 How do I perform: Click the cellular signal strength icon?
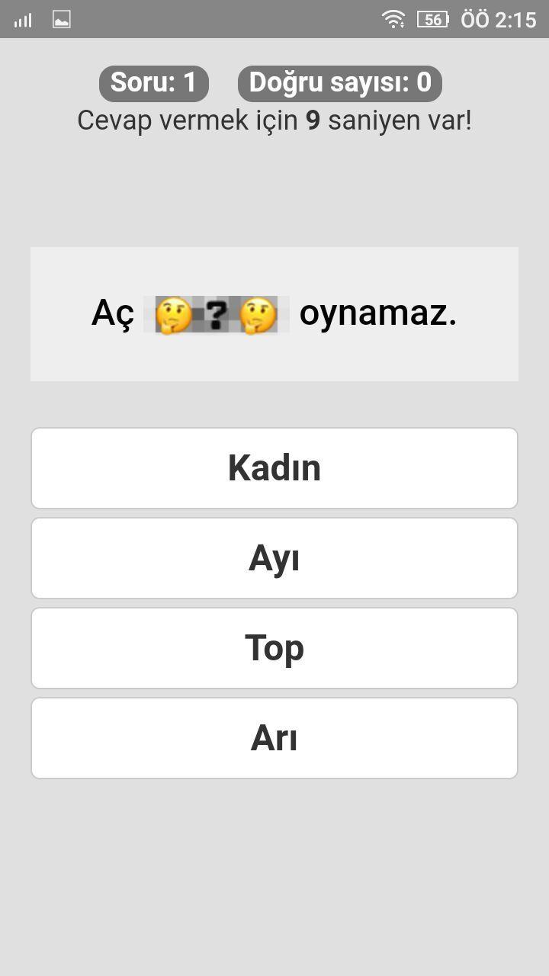[x=22, y=20]
